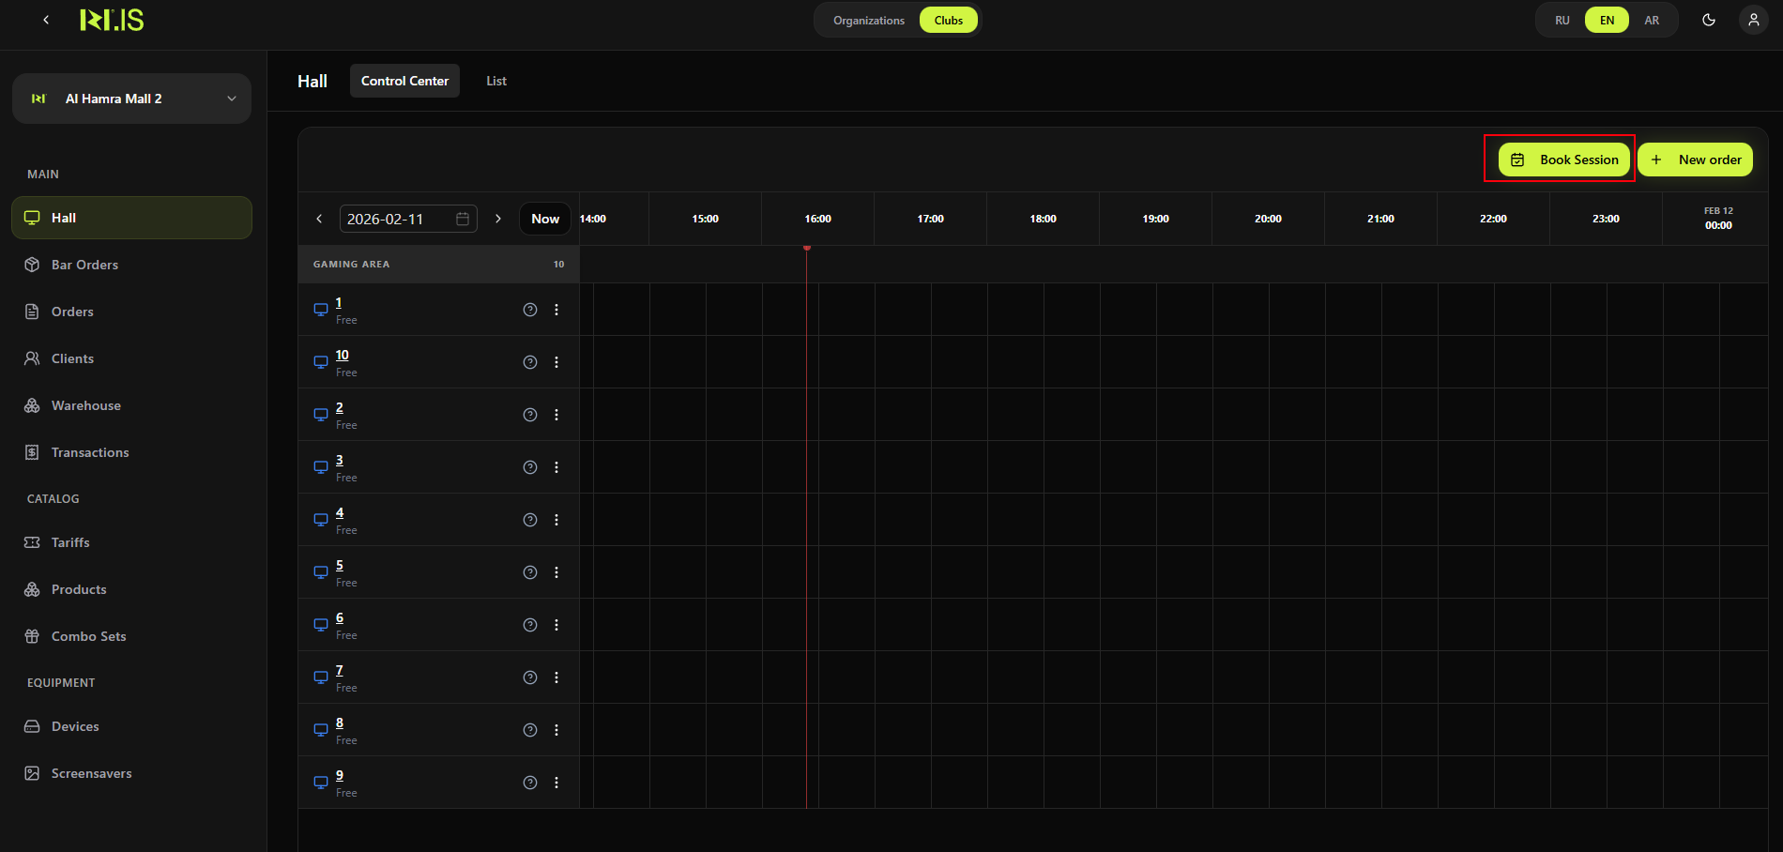The width and height of the screenshot is (1783, 852).
Task: Go to the previous day arrow
Action: (319, 219)
